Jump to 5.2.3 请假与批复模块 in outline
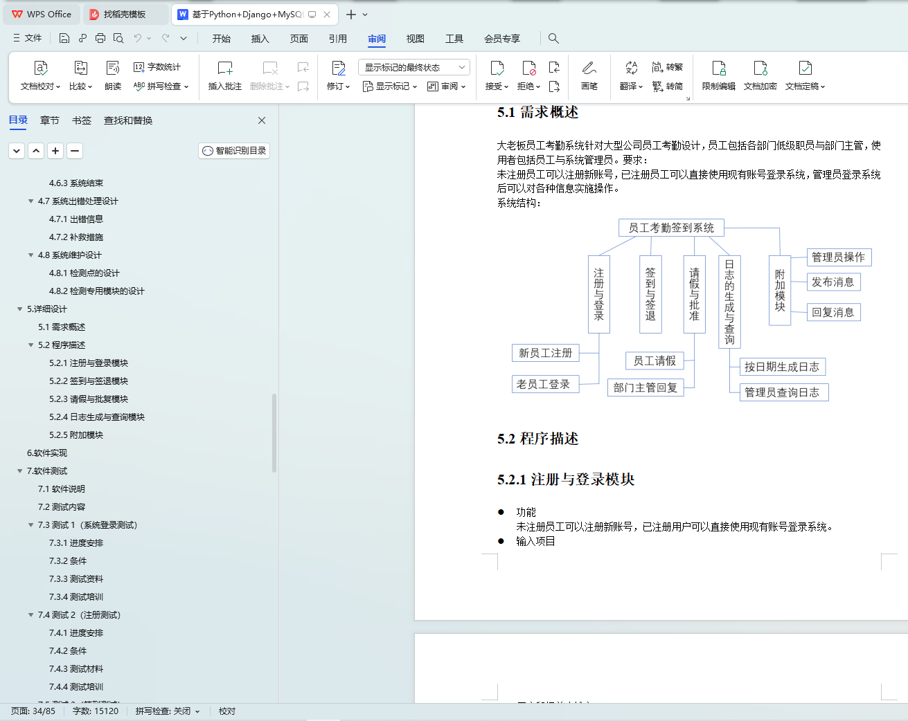 89,399
